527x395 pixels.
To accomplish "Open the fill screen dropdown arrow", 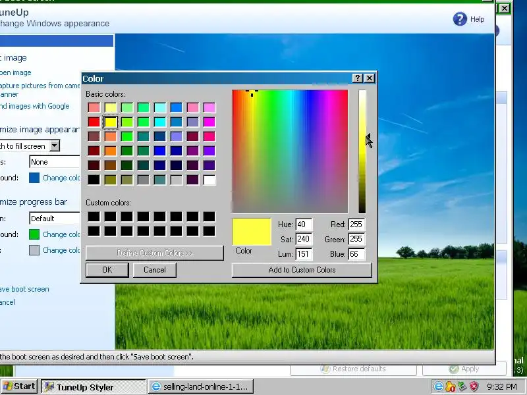I will (55, 145).
